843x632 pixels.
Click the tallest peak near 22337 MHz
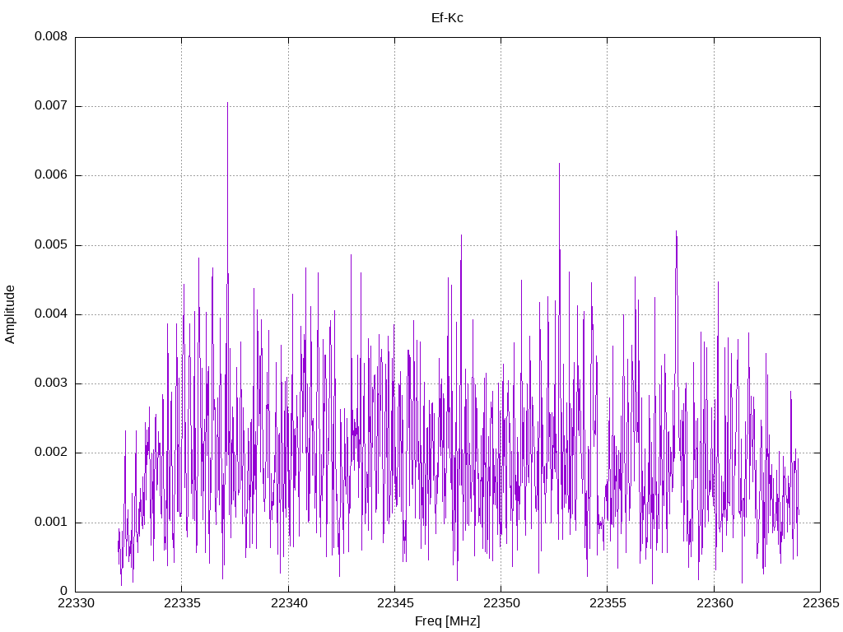[227, 103]
